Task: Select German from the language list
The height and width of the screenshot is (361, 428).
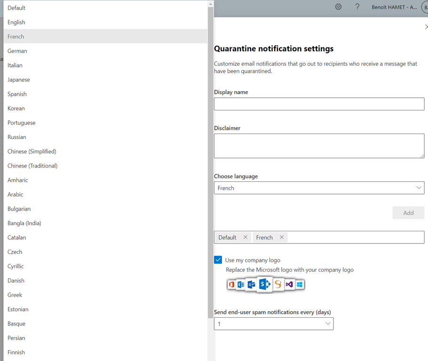Action: tap(17, 51)
